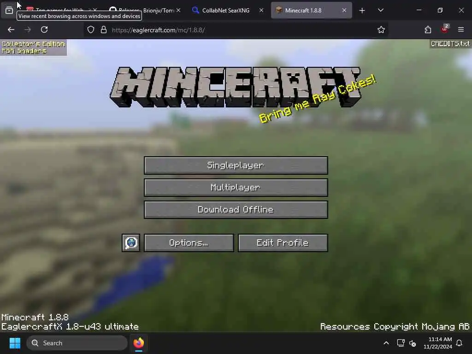Close the CollabNet SearXNG tab
The image size is (472, 354).
(261, 10)
